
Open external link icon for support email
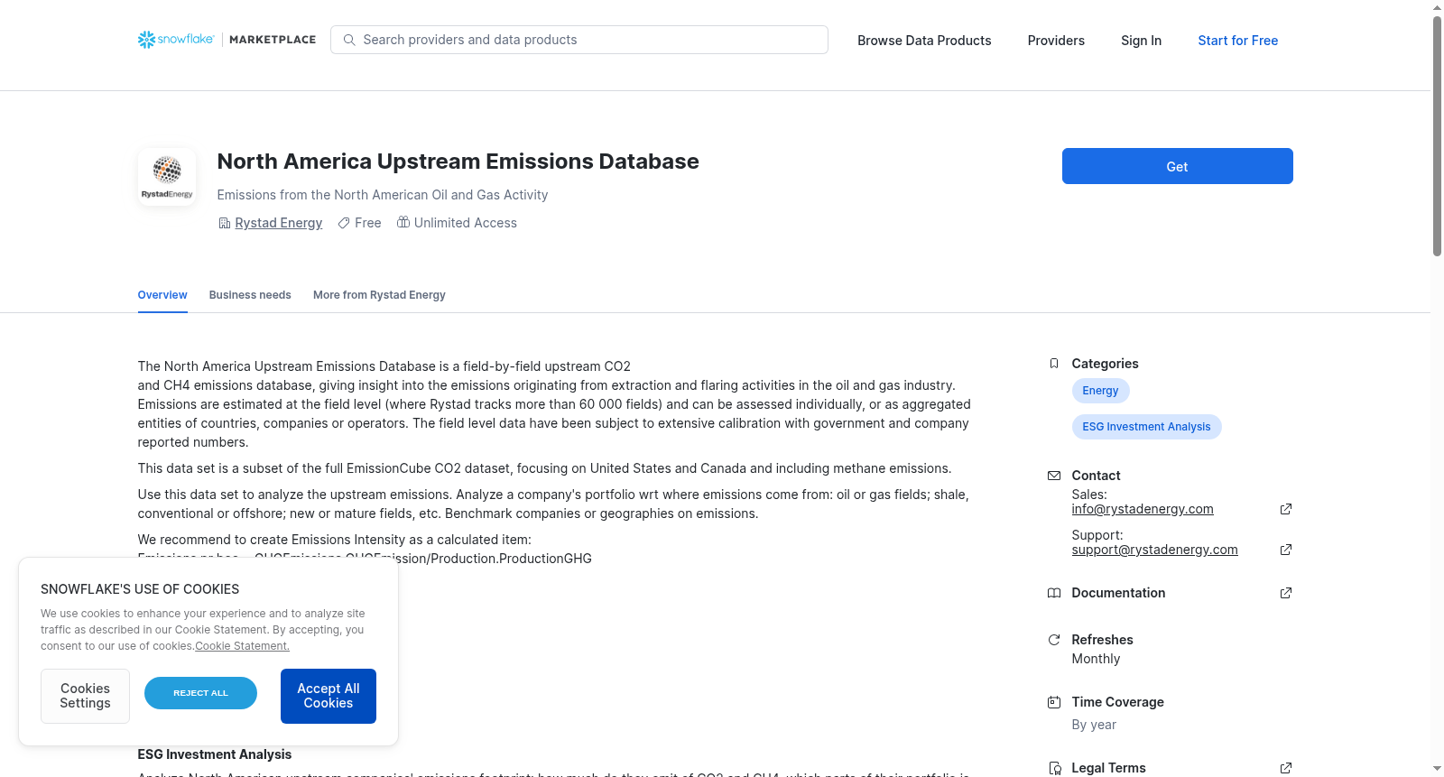[1286, 550]
